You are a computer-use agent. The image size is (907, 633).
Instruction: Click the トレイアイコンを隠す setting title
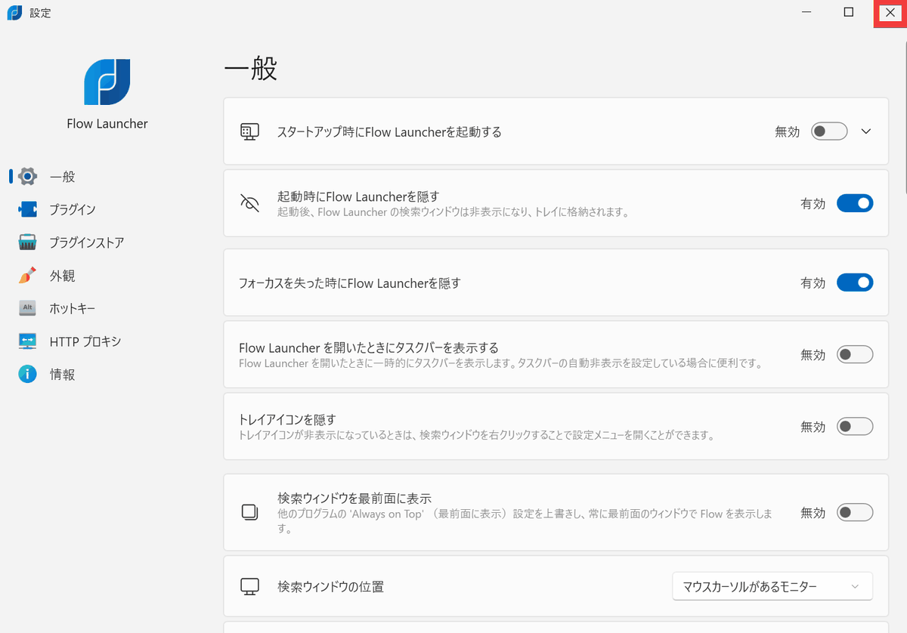pos(287,419)
